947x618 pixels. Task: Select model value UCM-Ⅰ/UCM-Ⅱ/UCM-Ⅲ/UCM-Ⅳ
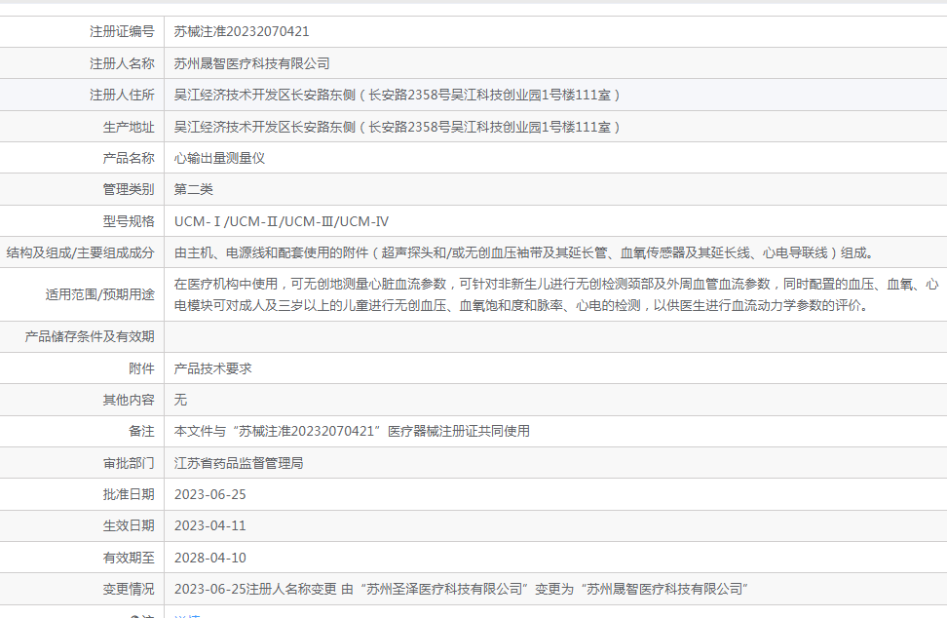click(x=282, y=221)
